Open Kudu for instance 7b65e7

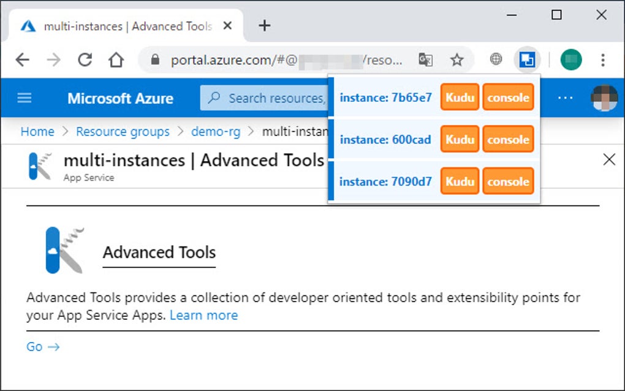click(x=460, y=97)
